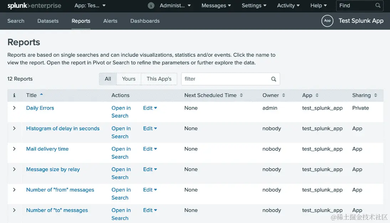Select the Reports tab
The width and height of the screenshot is (390, 223).
pyautogui.click(x=81, y=21)
